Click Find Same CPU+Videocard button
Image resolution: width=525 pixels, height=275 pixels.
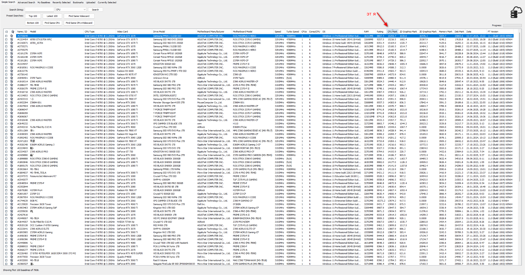(79, 23)
